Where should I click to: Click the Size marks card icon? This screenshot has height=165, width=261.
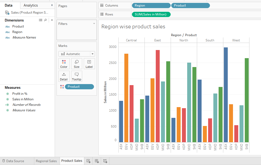[x=76, y=64]
